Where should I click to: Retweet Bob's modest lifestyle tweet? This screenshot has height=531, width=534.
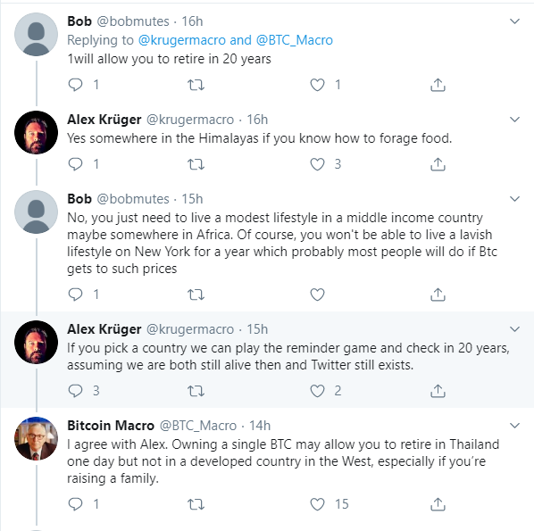click(196, 295)
